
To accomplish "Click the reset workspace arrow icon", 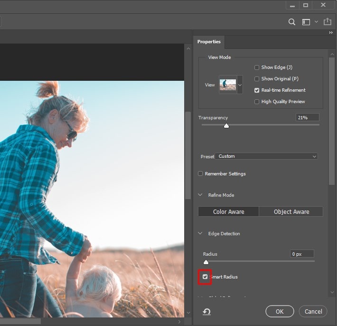I will [x=206, y=312].
